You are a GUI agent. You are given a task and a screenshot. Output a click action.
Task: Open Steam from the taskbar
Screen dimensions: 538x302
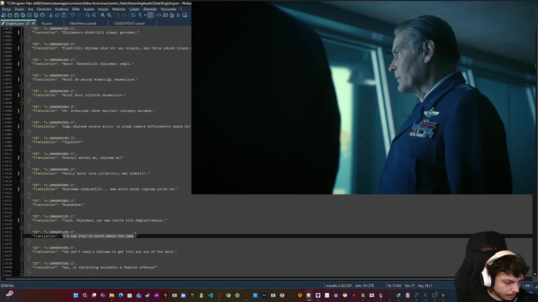pyautogui.click(x=148, y=295)
